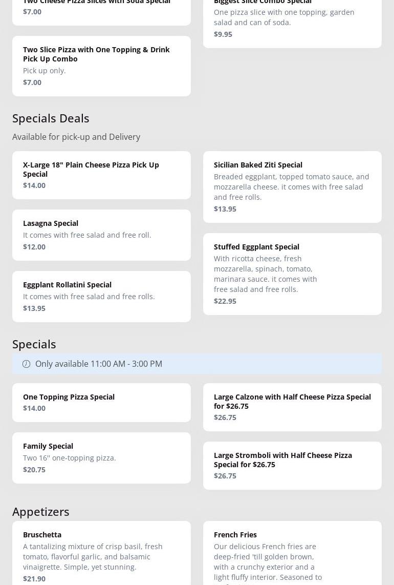Open Large Stromboli with Half Cheese Pizza Special
The height and width of the screenshot is (585, 394).
tap(292, 465)
